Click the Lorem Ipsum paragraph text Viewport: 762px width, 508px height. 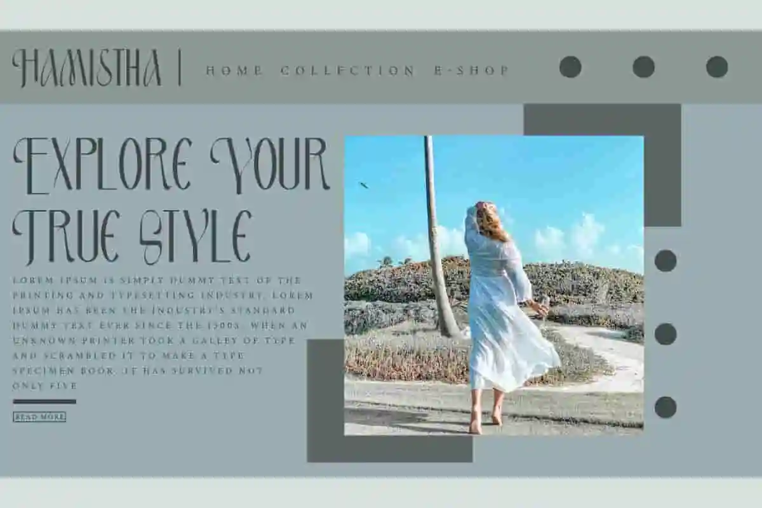click(162, 332)
